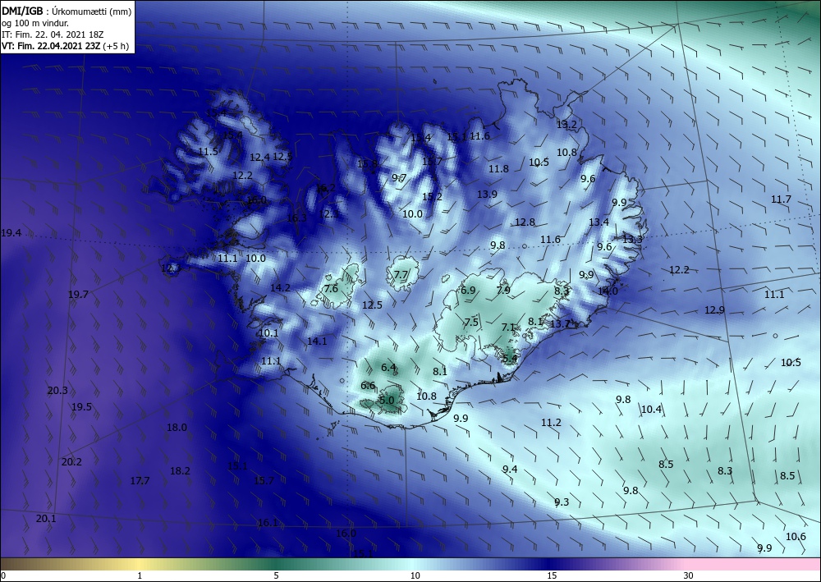The height and width of the screenshot is (582, 821).
Task: Select the value "20.3" on the map
Action: pyautogui.click(x=57, y=391)
